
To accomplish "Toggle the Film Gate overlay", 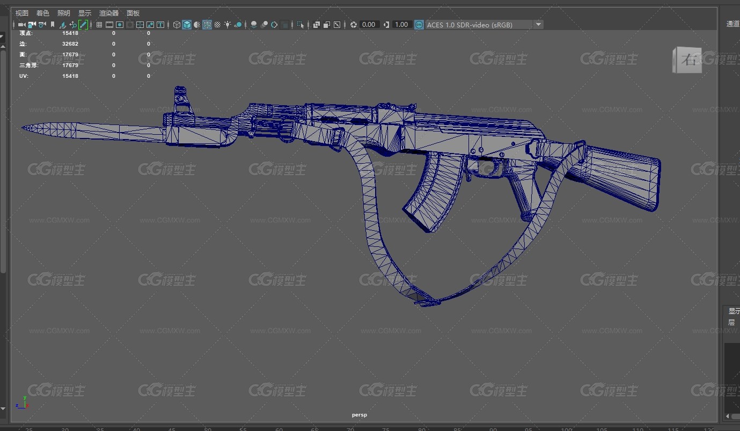I will click(109, 25).
